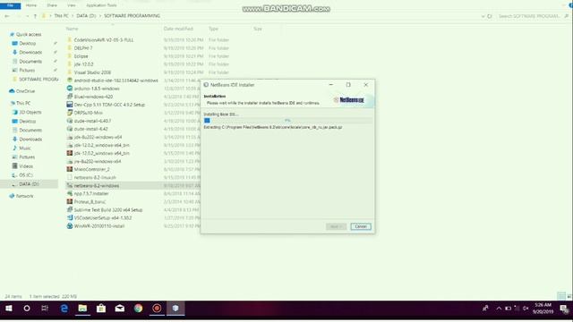
Task: Select the CodeVisionAVR folder icon
Action: (x=70, y=39)
